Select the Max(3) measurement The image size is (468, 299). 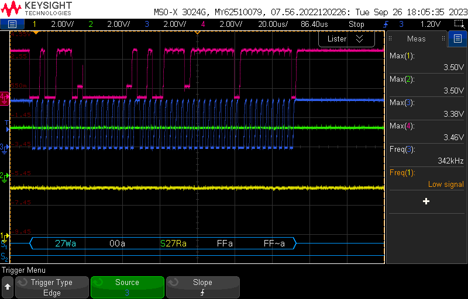click(426, 108)
